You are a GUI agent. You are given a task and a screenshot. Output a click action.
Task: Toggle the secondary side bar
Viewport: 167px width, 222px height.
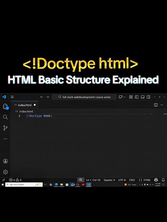point(149,97)
